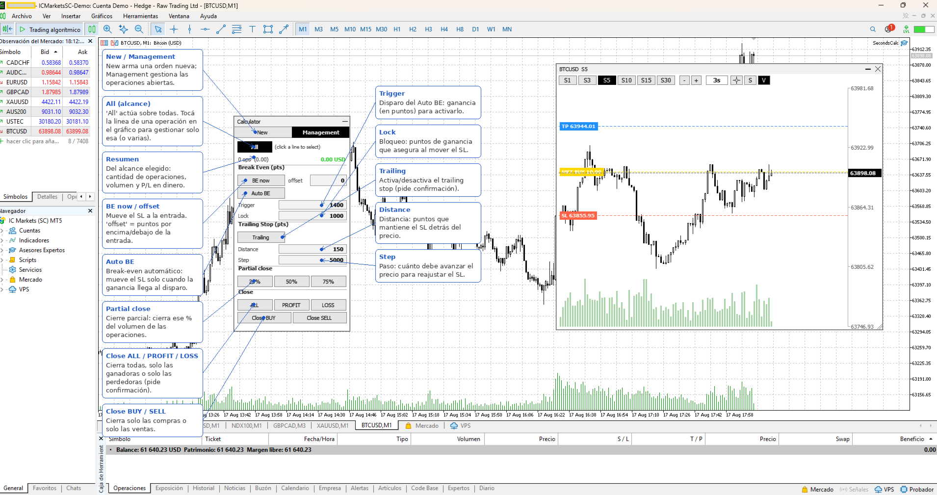Expand the Cuentas node in Navigator
937x495 pixels.
[2, 231]
